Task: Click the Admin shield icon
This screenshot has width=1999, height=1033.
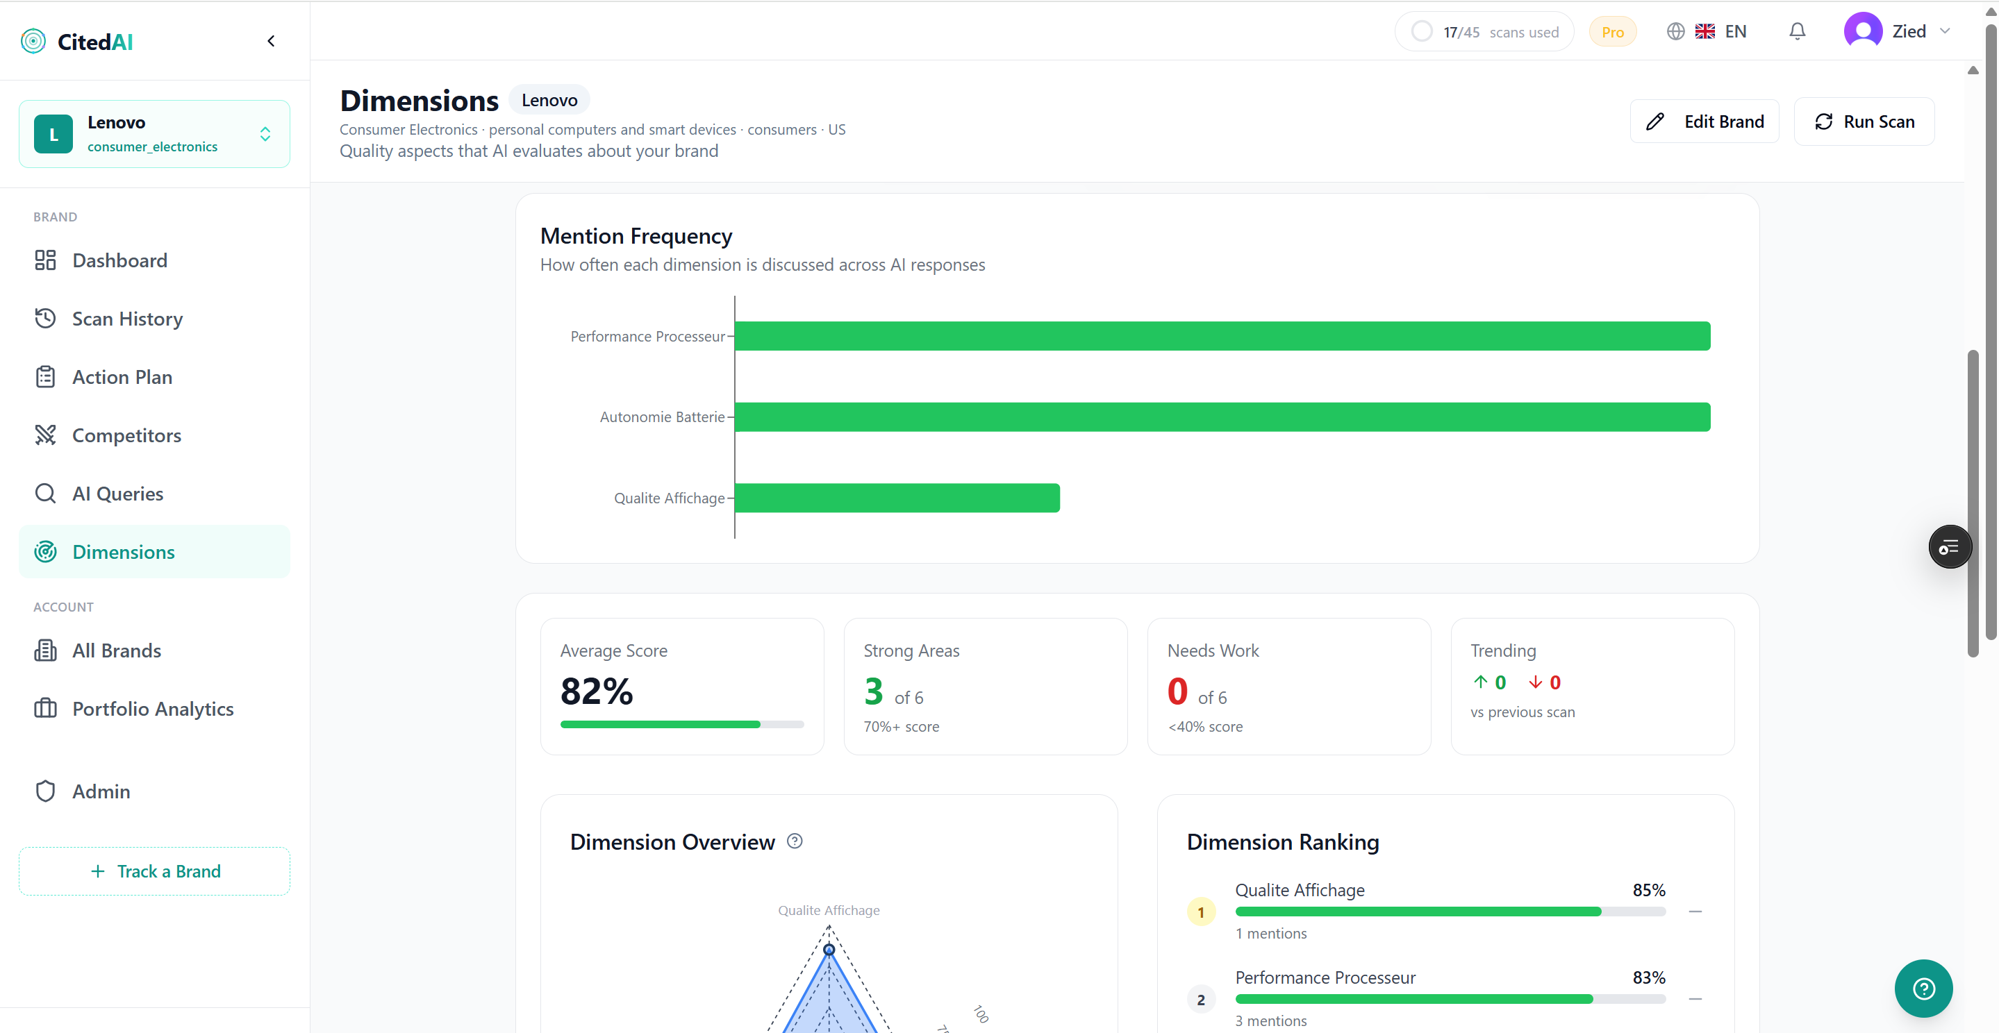Action: pyautogui.click(x=45, y=791)
